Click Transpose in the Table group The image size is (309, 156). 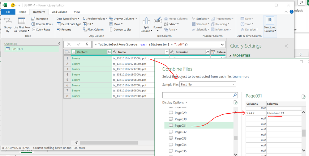pyautogui.click(x=40, y=19)
